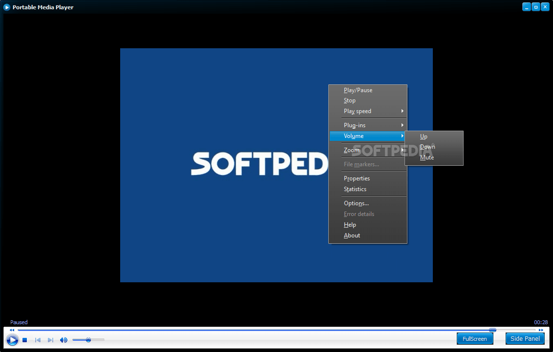Open Properties from the context menu
553x352 pixels.
coord(368,178)
